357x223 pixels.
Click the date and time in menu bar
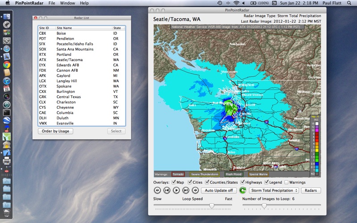click(x=299, y=3)
